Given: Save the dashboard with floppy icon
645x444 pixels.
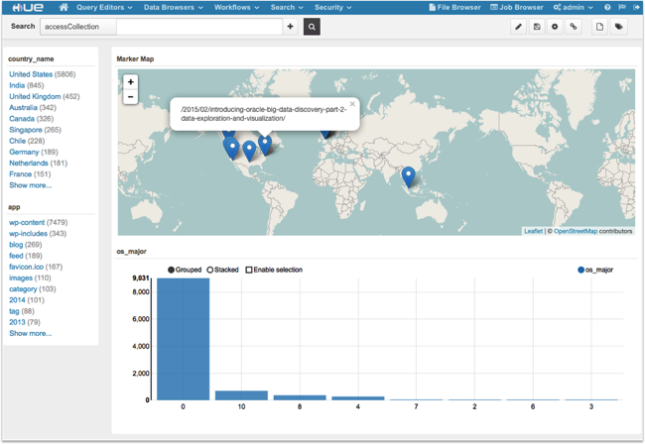Looking at the screenshot, I should click(x=537, y=27).
